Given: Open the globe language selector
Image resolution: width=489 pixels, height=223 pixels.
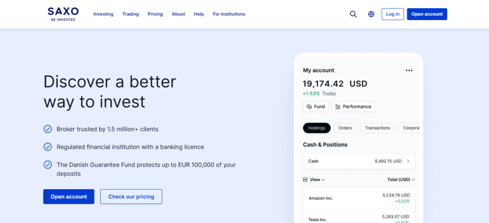Looking at the screenshot, I should tap(371, 14).
